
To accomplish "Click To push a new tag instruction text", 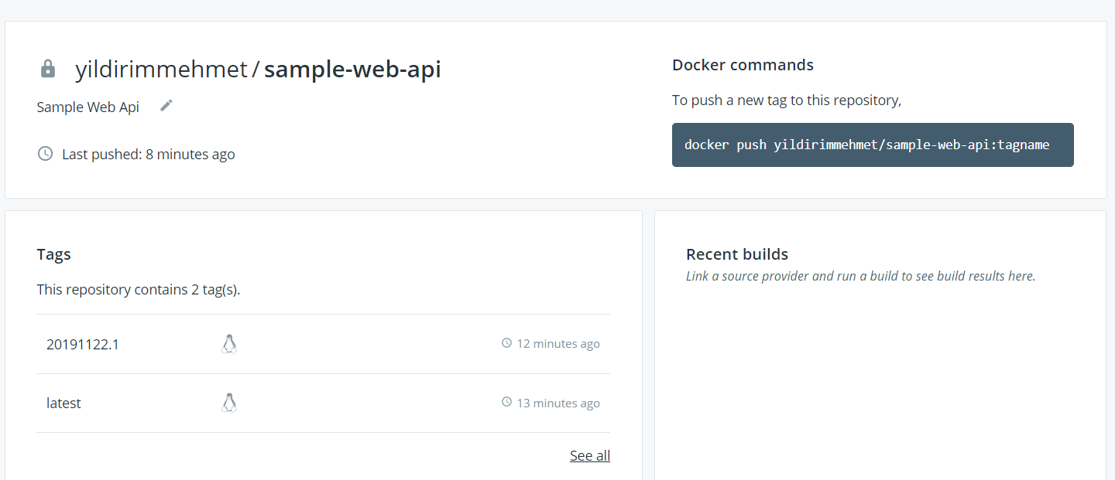I will click(x=787, y=100).
